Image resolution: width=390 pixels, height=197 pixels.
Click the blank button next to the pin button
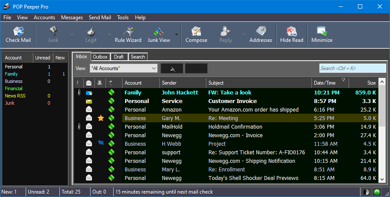click(196, 68)
